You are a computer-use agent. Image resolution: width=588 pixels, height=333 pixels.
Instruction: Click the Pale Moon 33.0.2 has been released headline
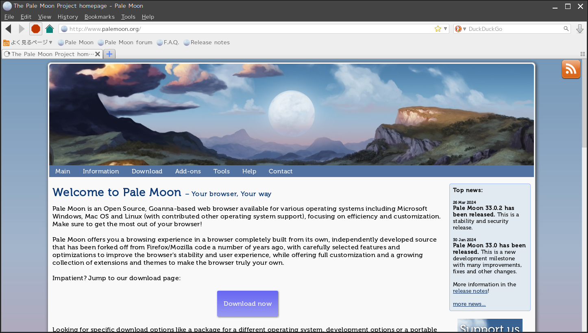483,211
